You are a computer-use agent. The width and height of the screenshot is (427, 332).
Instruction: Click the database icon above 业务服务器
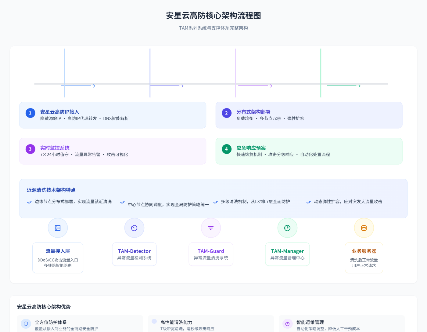[x=364, y=228]
